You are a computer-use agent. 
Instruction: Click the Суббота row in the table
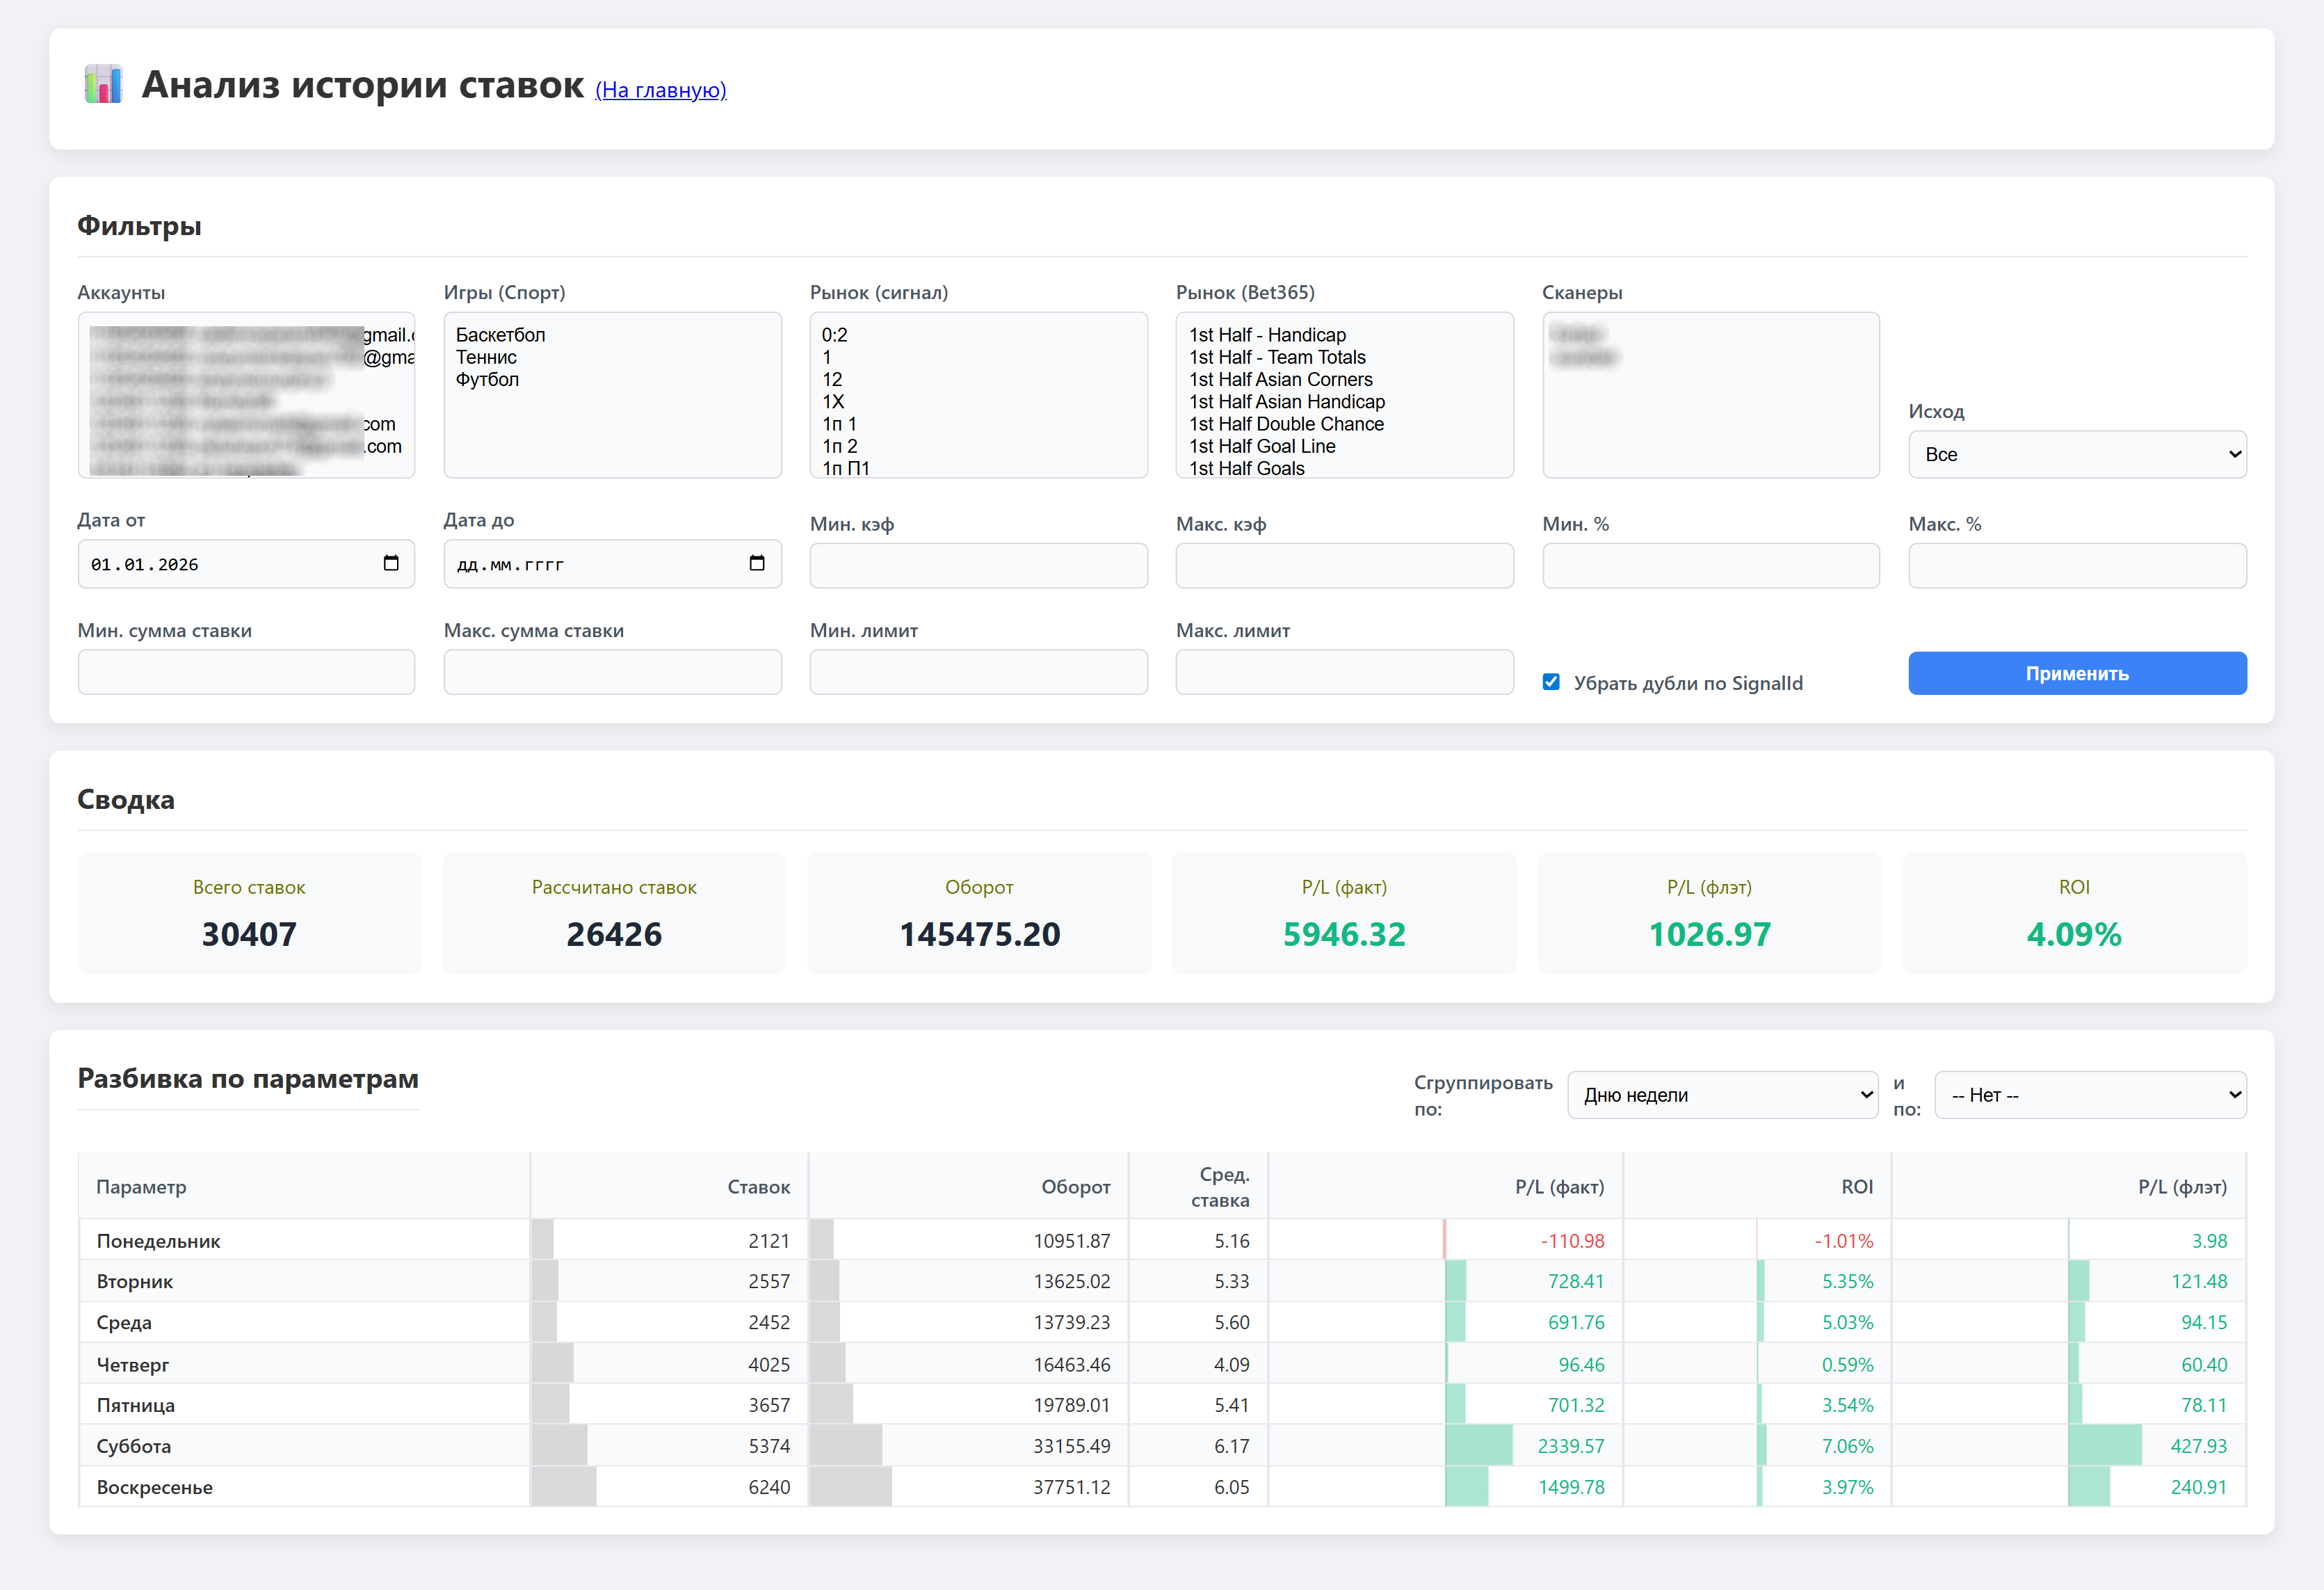click(x=1162, y=1445)
